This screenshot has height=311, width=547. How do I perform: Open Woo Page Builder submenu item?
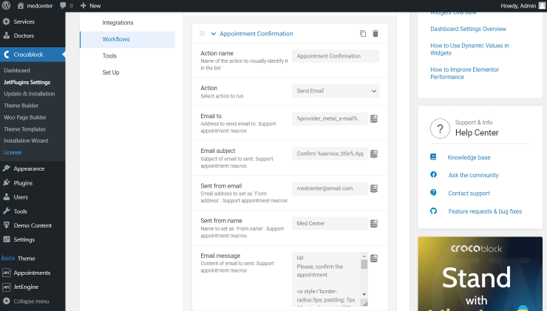[x=25, y=117]
